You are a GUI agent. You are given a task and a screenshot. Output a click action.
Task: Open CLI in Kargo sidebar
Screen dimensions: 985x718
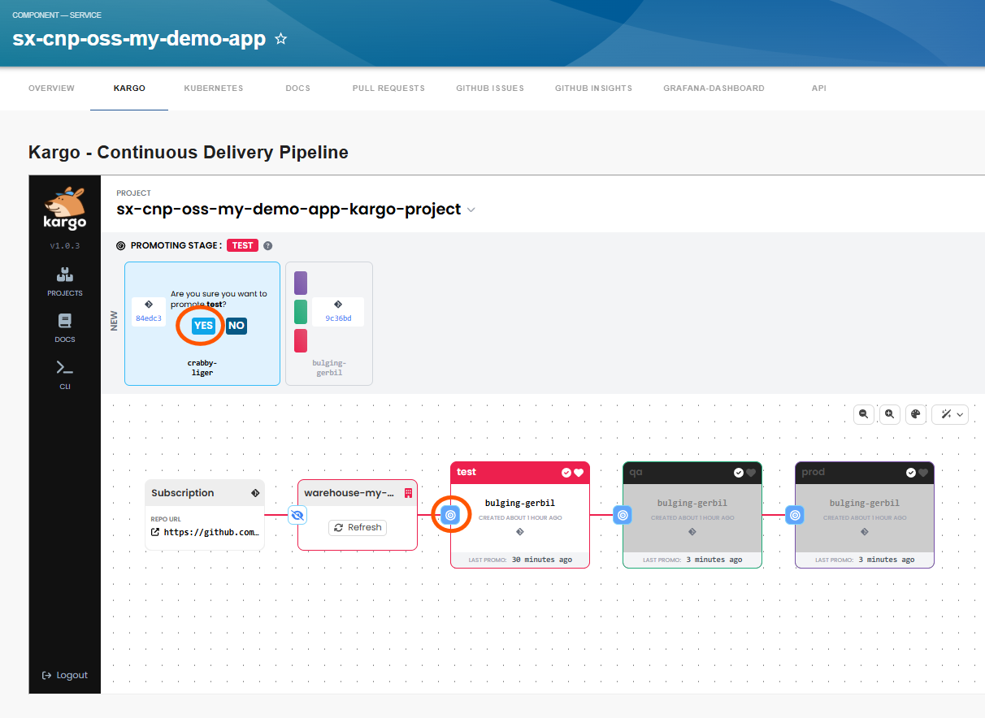tap(65, 375)
